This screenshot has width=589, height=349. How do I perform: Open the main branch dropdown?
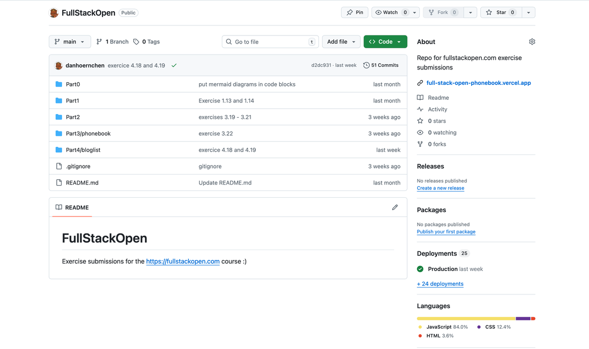[x=70, y=41]
